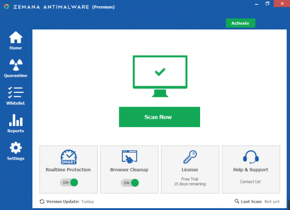Select the Home label in sidebar
Viewport: 290px width, 210px height.
click(16, 48)
